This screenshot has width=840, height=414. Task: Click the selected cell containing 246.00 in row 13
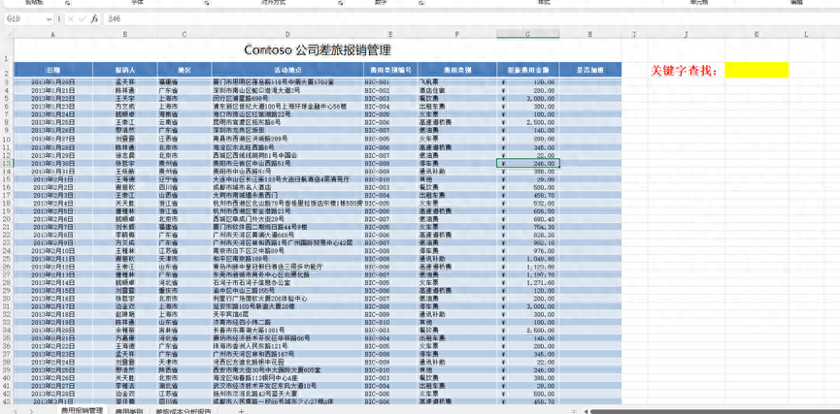point(528,163)
